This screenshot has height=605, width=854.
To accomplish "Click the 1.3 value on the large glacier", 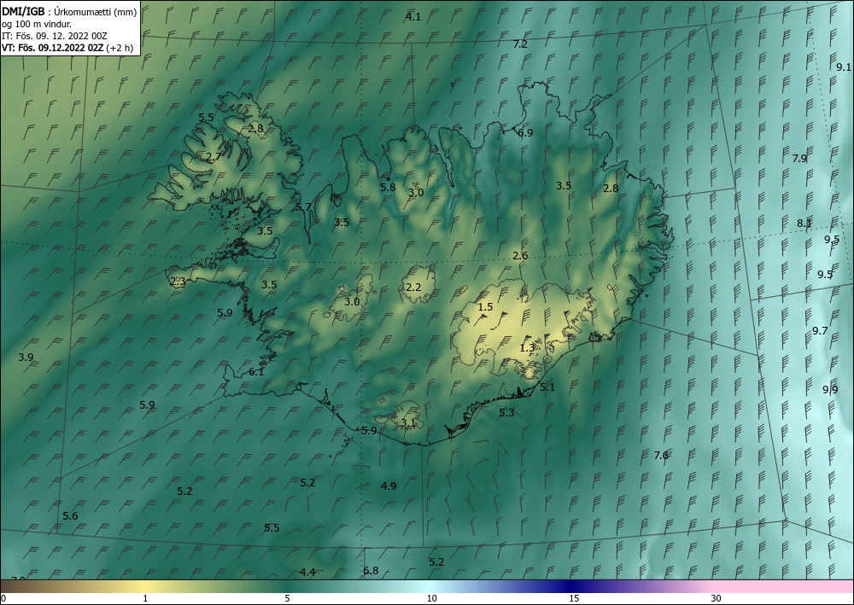I will (x=527, y=347).
